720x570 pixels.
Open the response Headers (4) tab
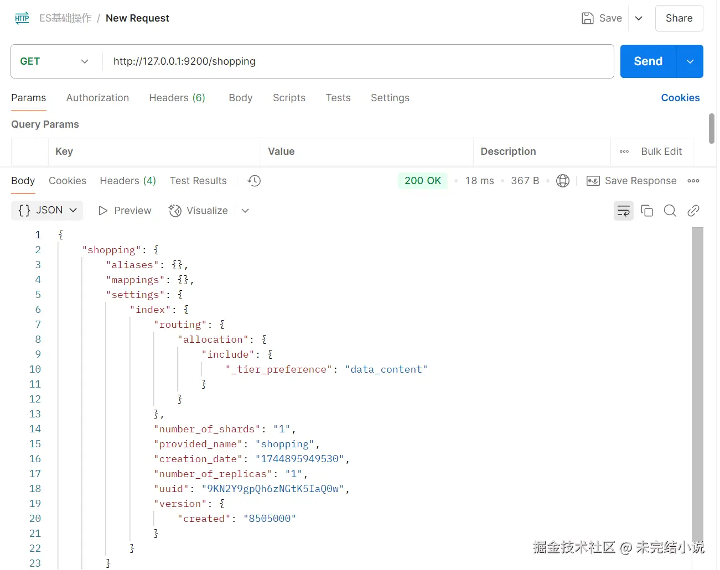(x=128, y=181)
